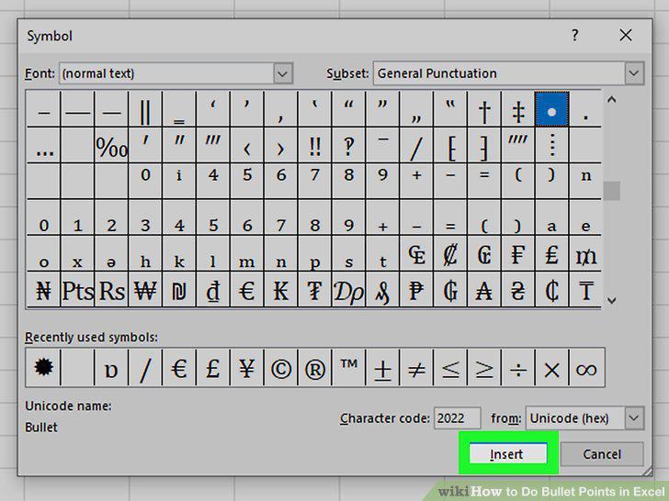Select the dong currency symbol

pyautogui.click(x=213, y=291)
